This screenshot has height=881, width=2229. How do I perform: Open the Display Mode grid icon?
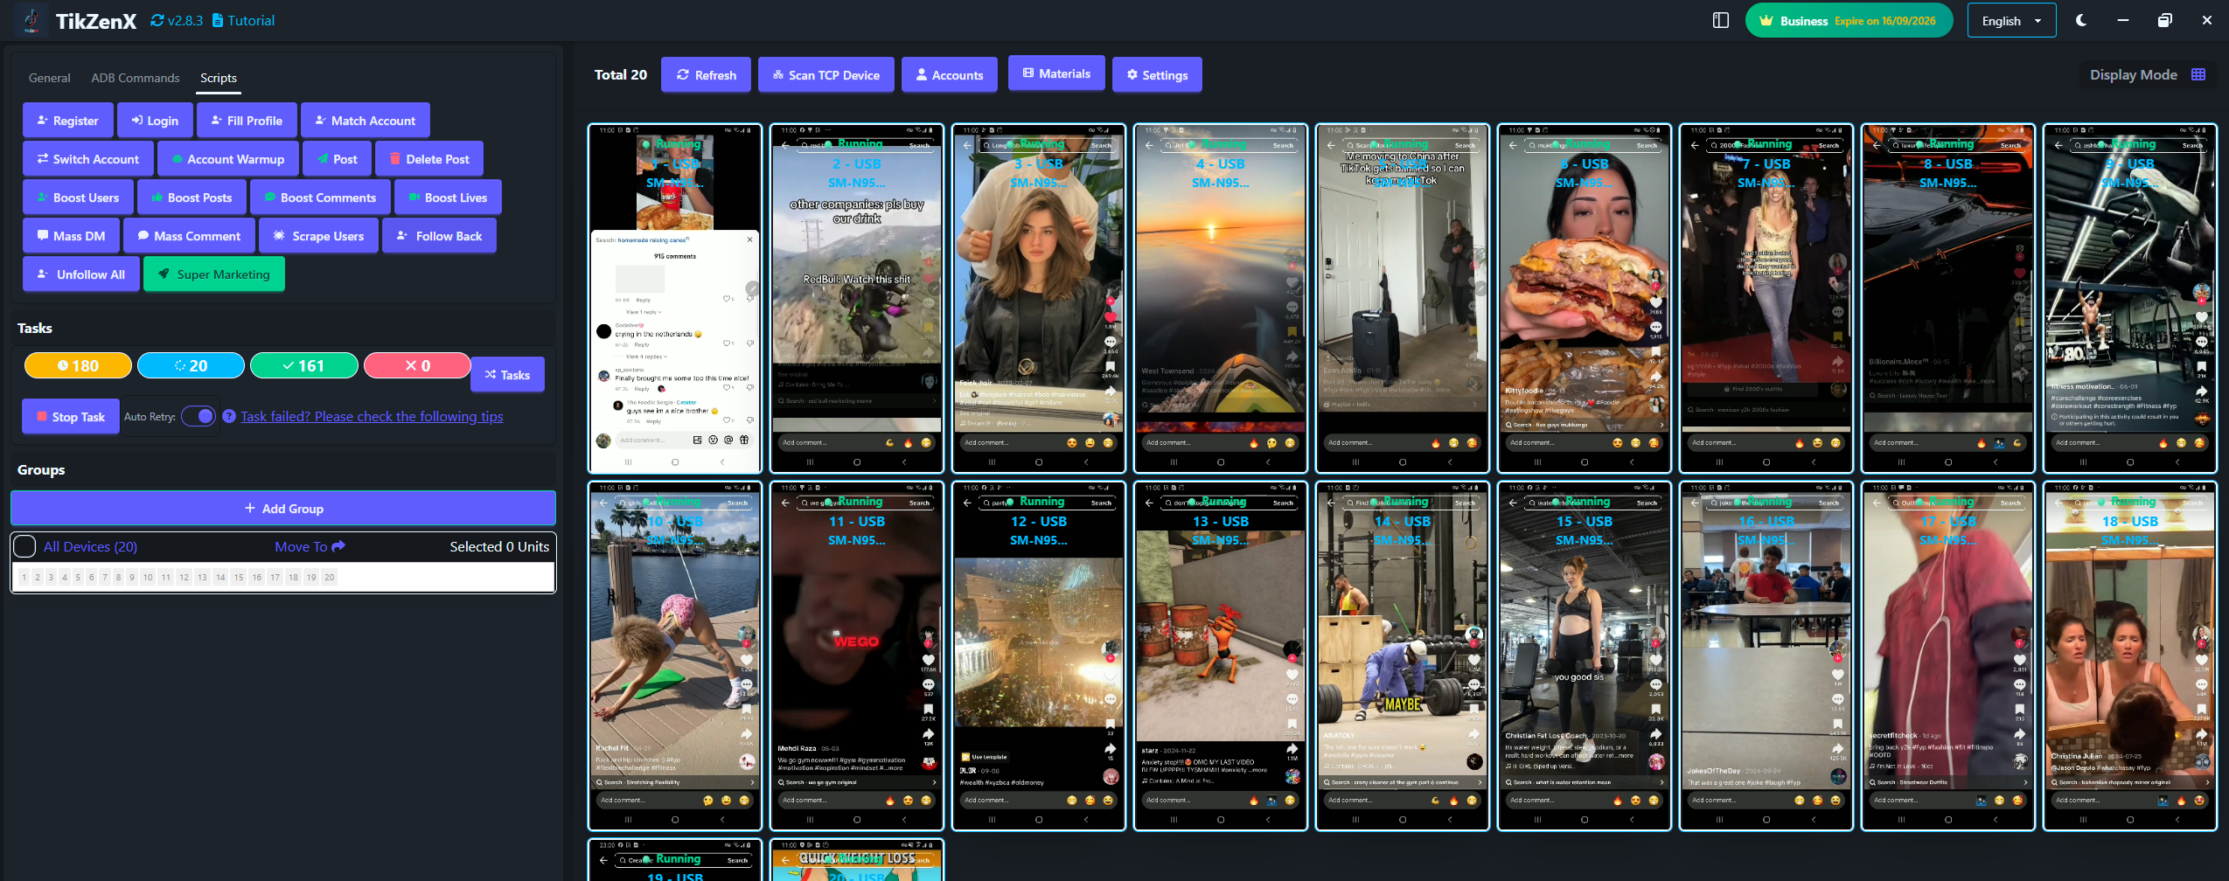point(2199,74)
